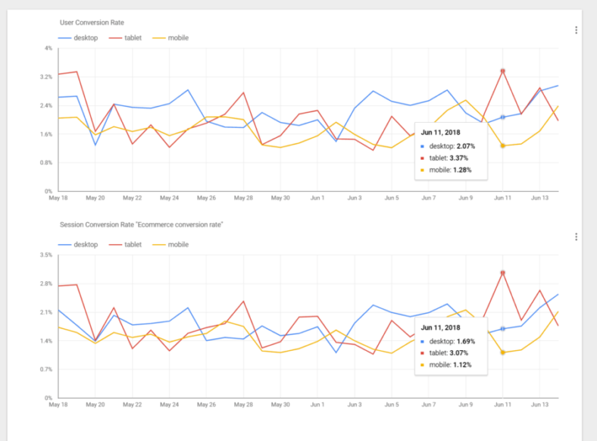Click blue desktop swatch in the 1.69% tooltip
Viewport: 597px width, 441px height.
(424, 342)
